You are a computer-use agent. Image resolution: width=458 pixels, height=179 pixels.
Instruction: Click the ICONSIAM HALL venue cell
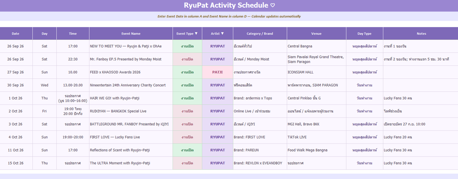click(317, 72)
